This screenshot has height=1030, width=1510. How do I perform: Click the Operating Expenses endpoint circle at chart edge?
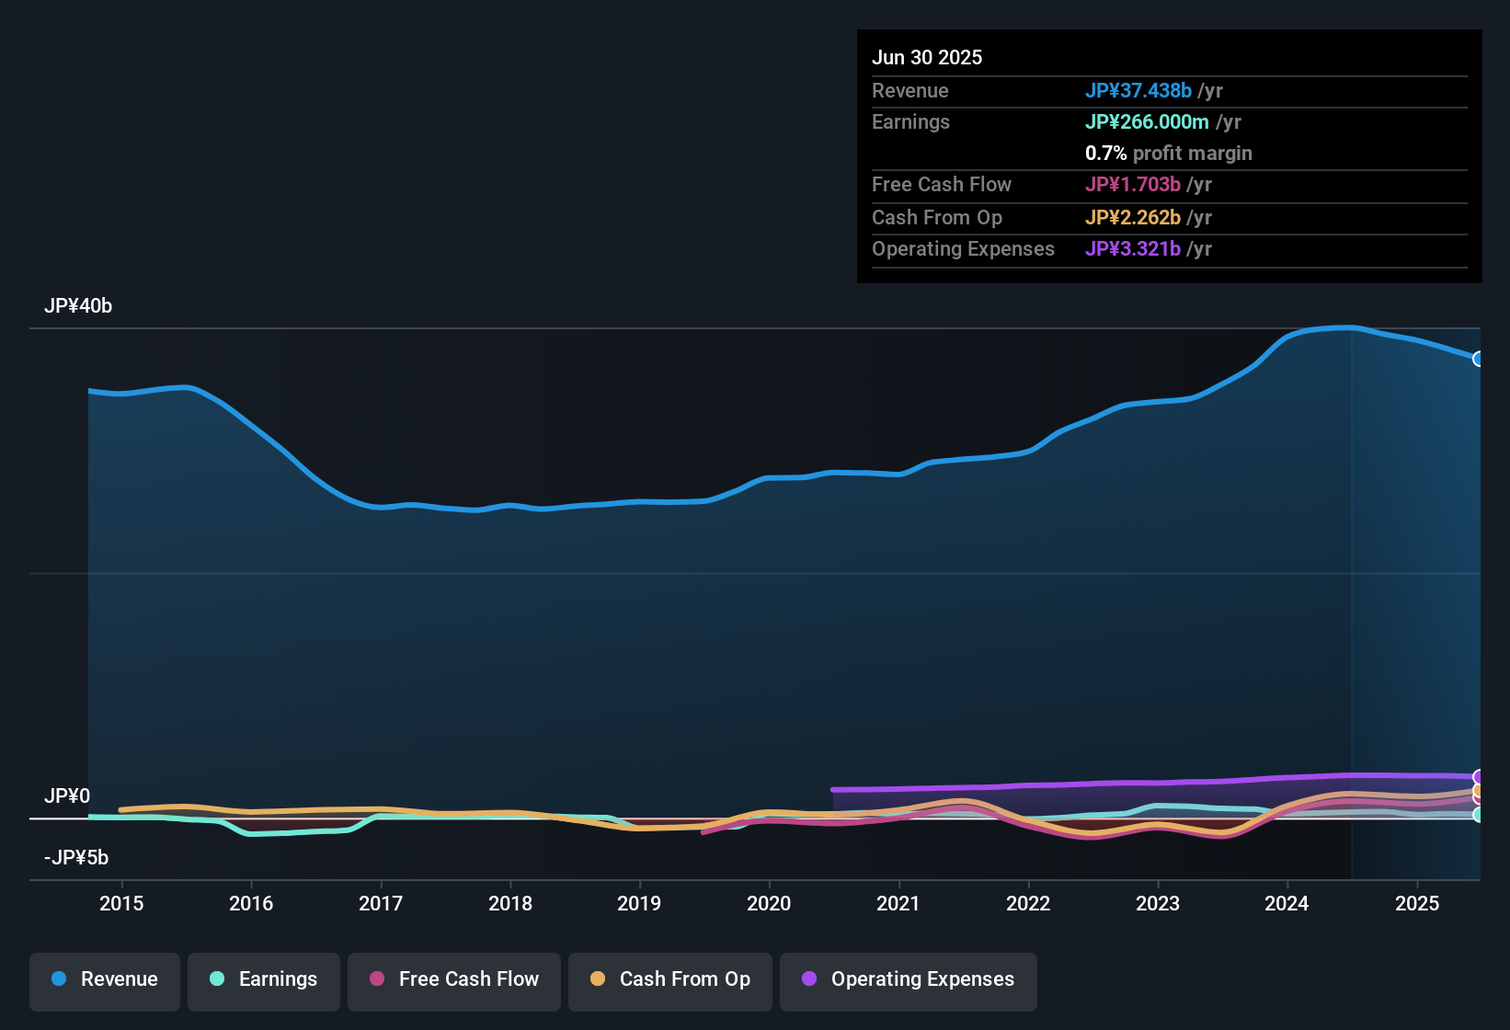pyautogui.click(x=1478, y=775)
